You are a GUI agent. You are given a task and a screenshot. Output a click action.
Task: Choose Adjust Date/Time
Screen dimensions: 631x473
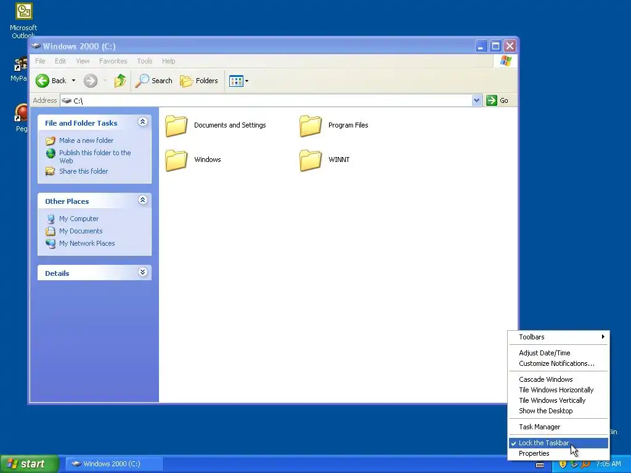click(558, 353)
